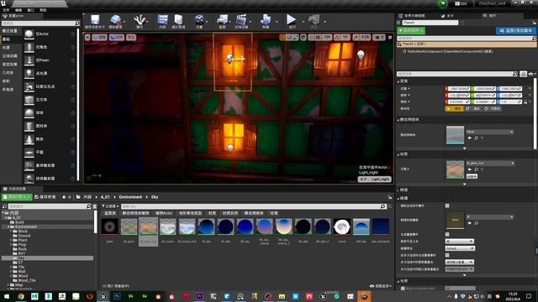
Task: Toggle the scale lock icon in Transform
Action: click(x=525, y=102)
